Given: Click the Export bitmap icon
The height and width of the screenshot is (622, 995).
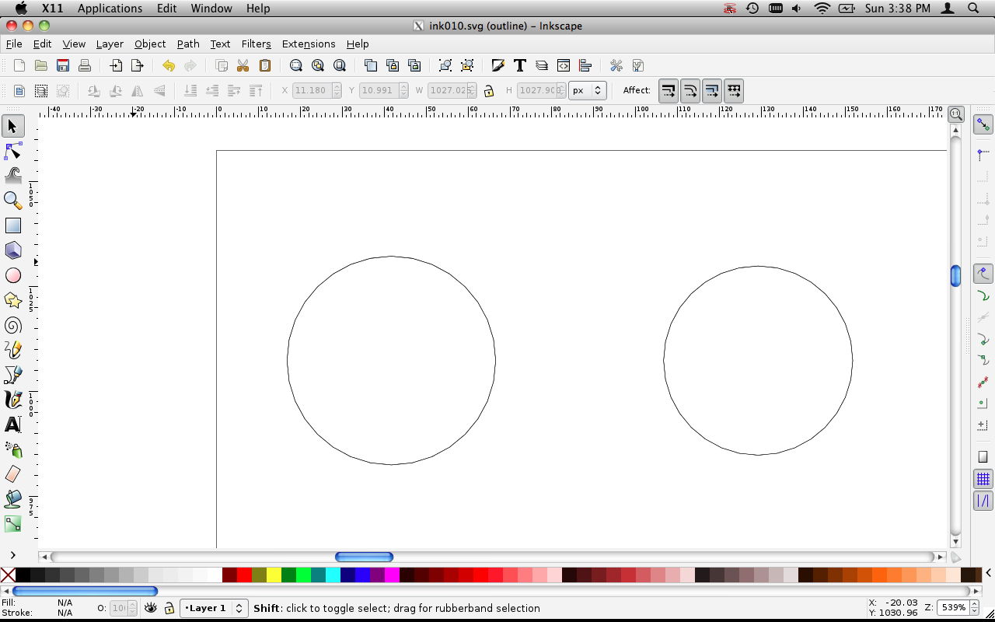Looking at the screenshot, I should pyautogui.click(x=138, y=65).
